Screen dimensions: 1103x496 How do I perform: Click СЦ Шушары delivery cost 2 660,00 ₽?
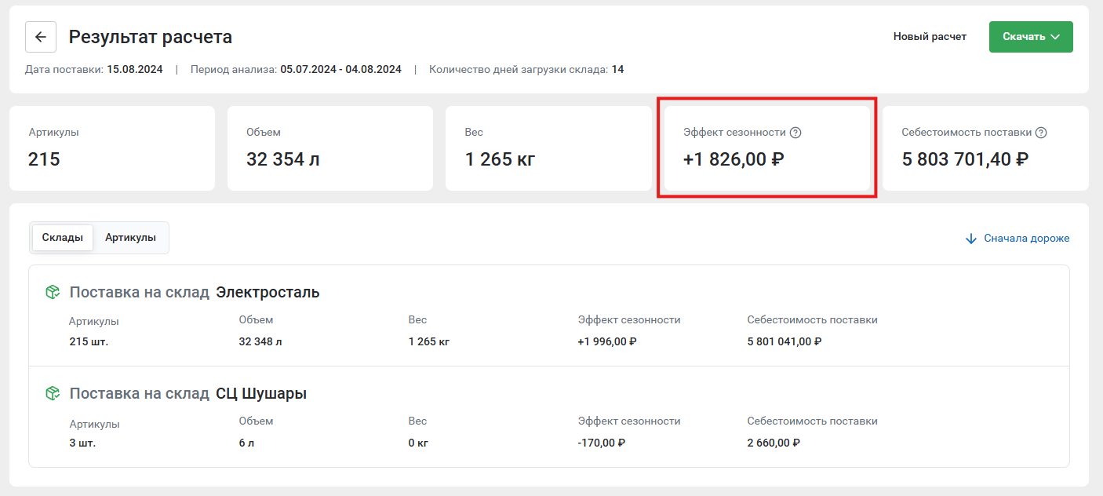pyautogui.click(x=774, y=443)
